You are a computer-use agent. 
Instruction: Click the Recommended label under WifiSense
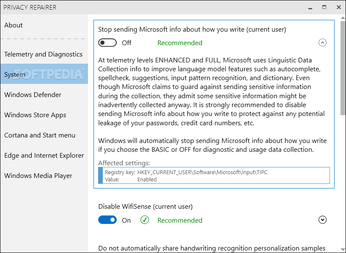(x=180, y=220)
